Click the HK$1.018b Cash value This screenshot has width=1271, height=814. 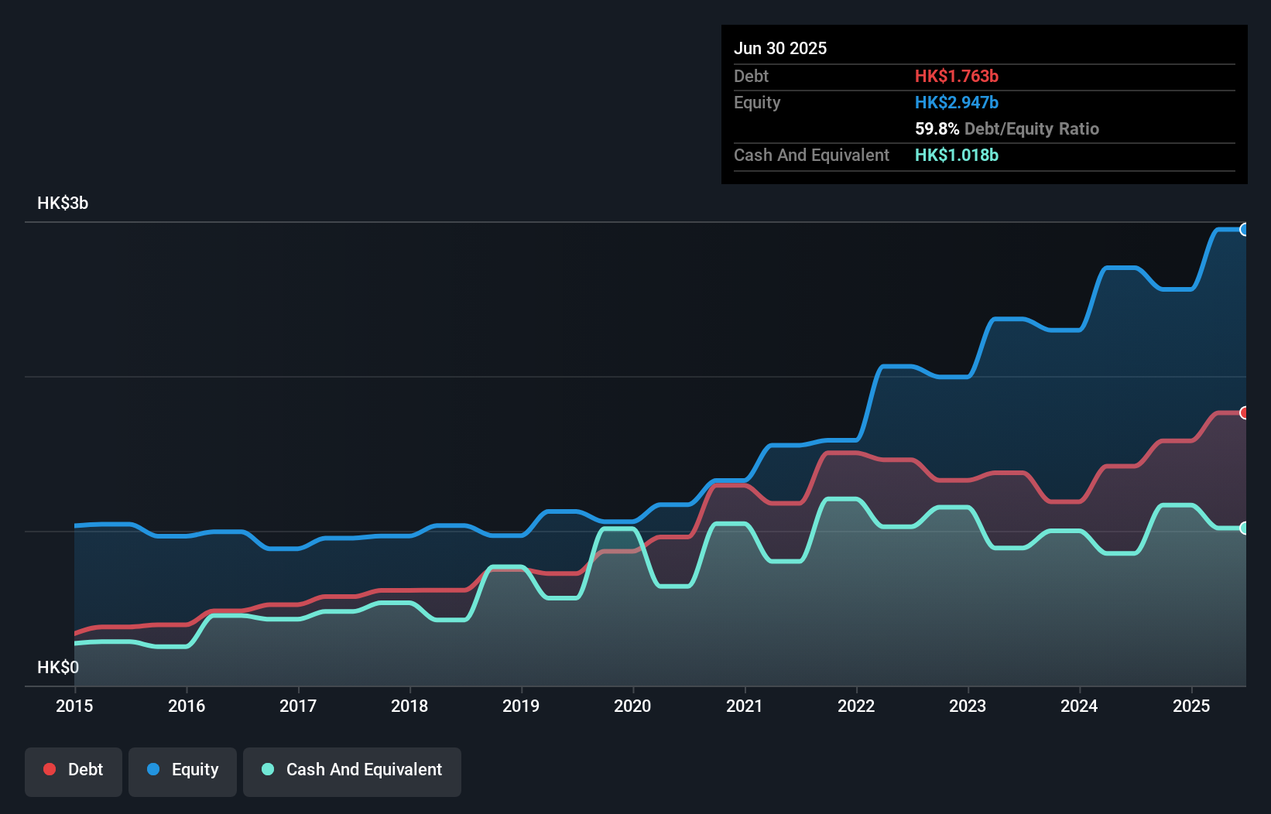957,156
